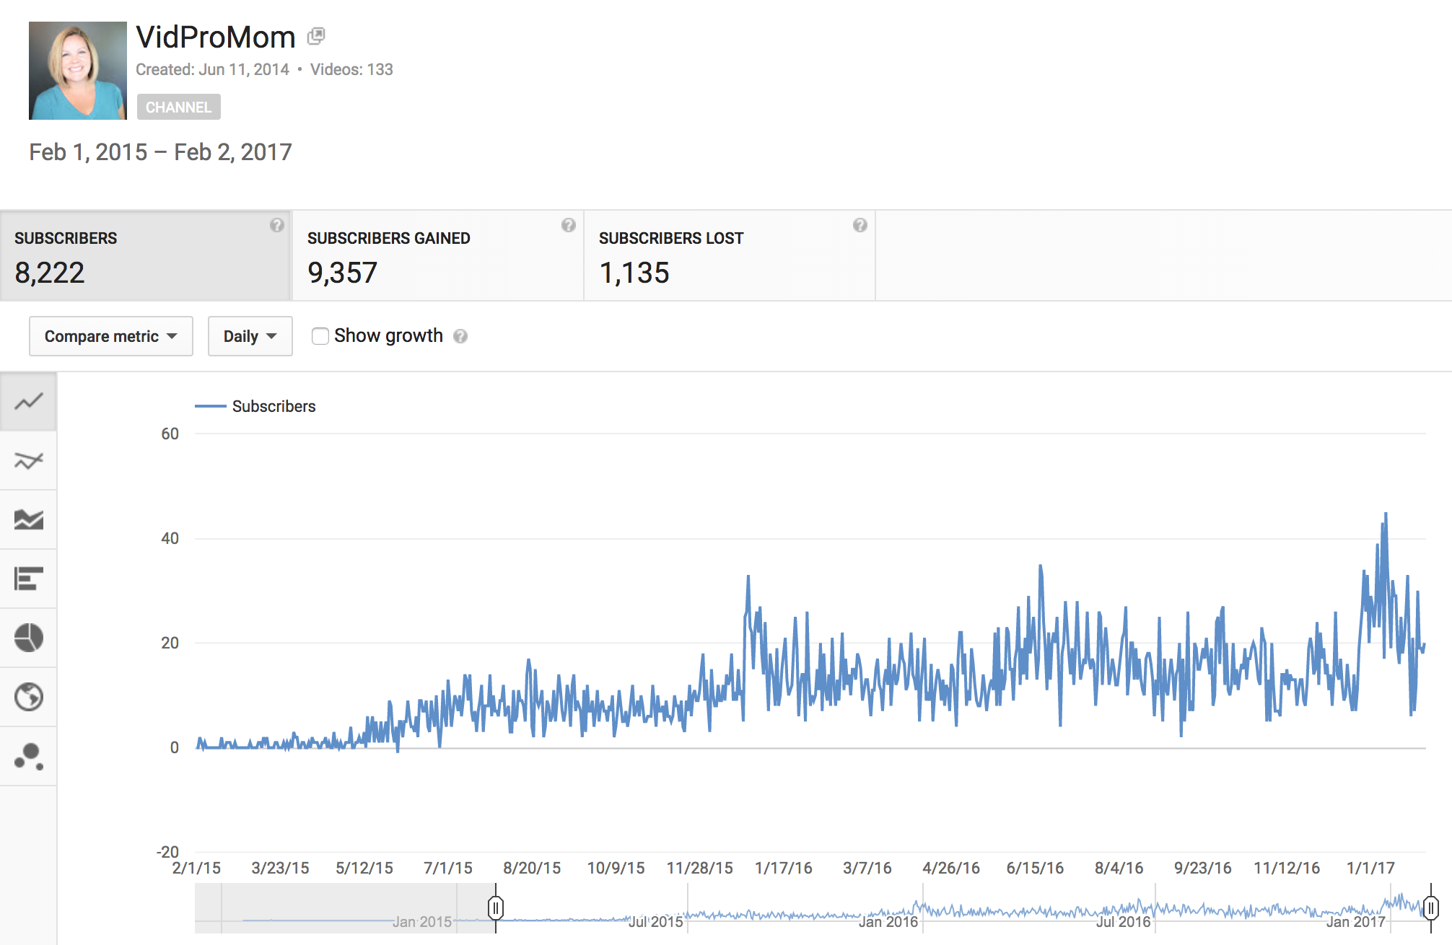1452x945 pixels.
Task: Select the y-axis value 40
Action: [x=170, y=538]
